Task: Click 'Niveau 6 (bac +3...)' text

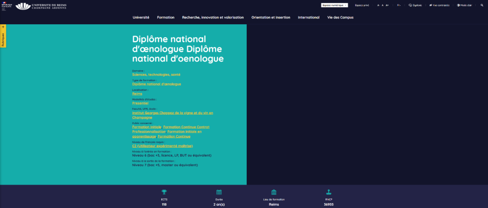Action: (172, 155)
